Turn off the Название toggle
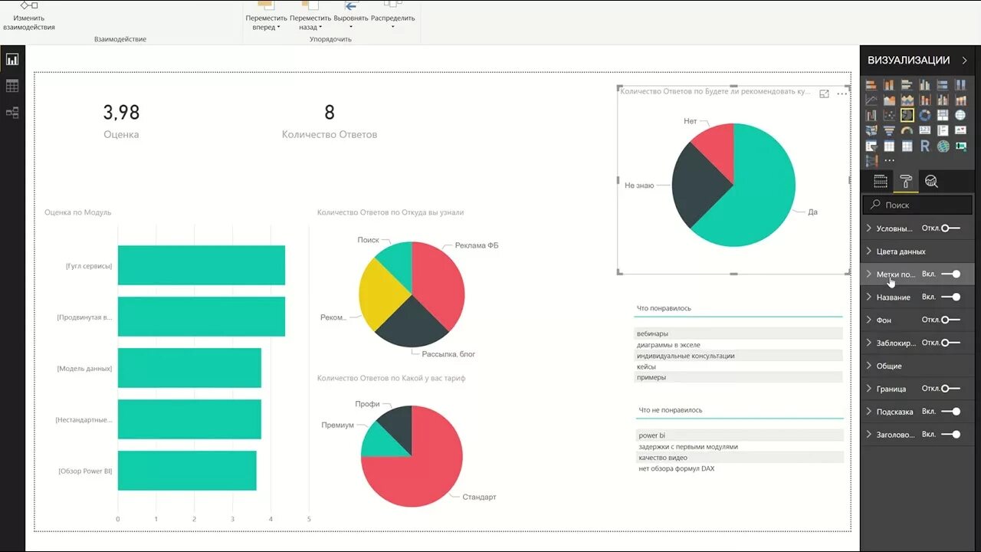The image size is (981, 552). point(951,297)
